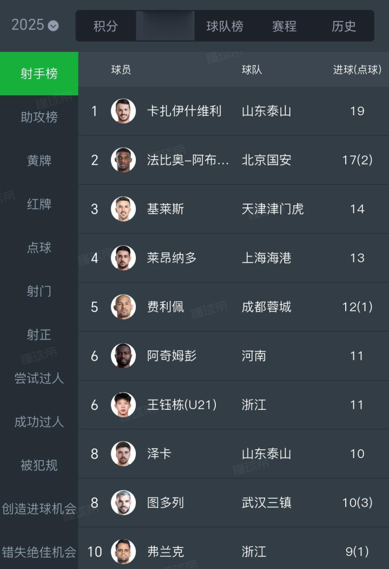
Task: Open the 历史 tab
Action: coord(344,26)
